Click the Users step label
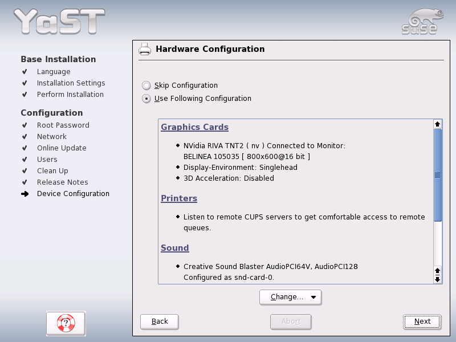The image size is (456, 342). pyautogui.click(x=47, y=160)
